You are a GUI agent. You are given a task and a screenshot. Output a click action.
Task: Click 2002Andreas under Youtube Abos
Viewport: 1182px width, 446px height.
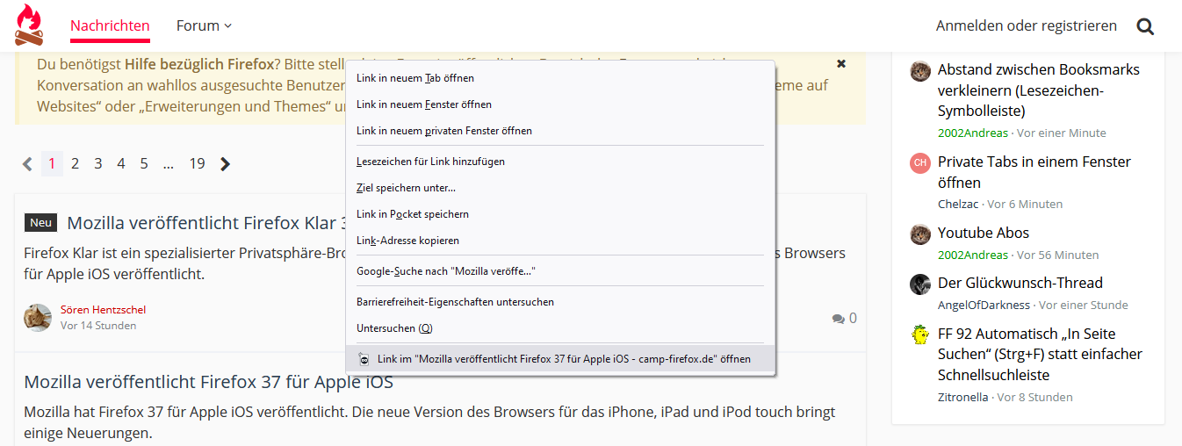(973, 255)
